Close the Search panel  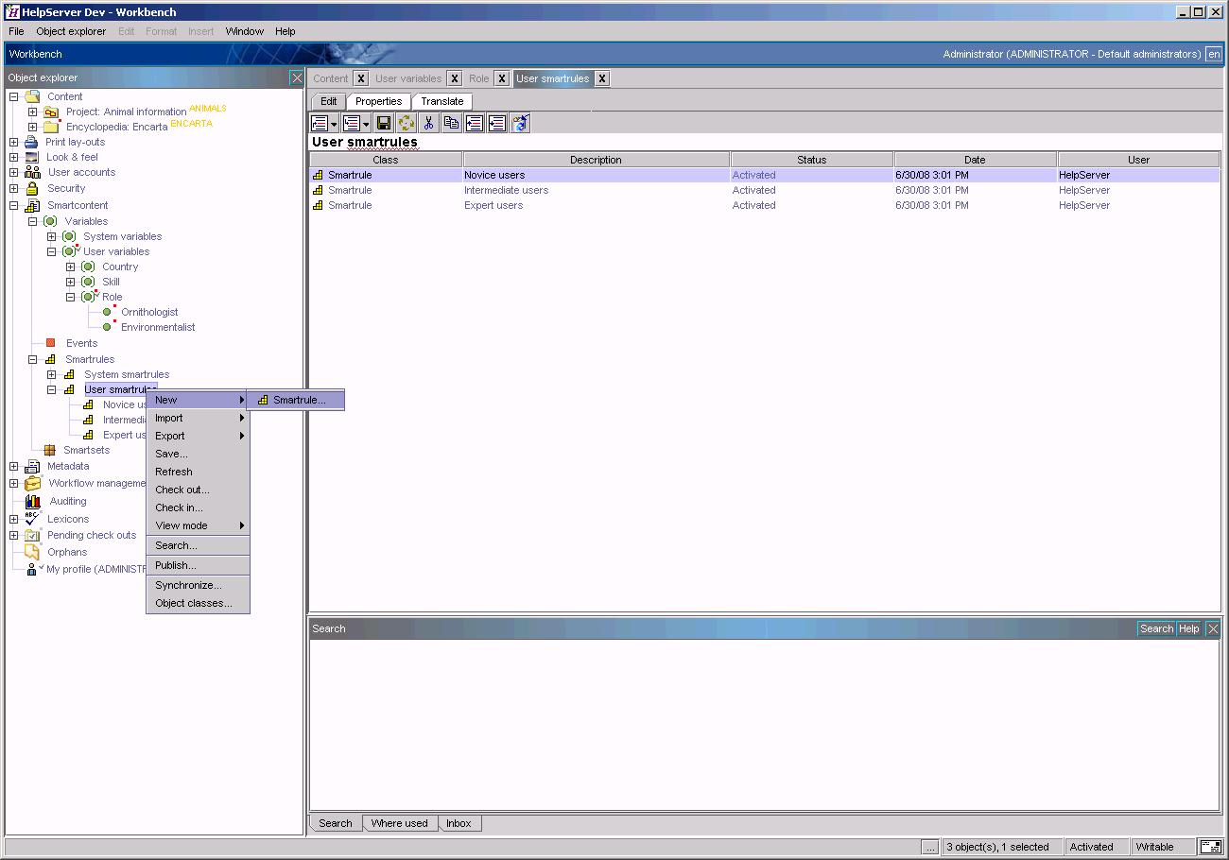point(1213,628)
